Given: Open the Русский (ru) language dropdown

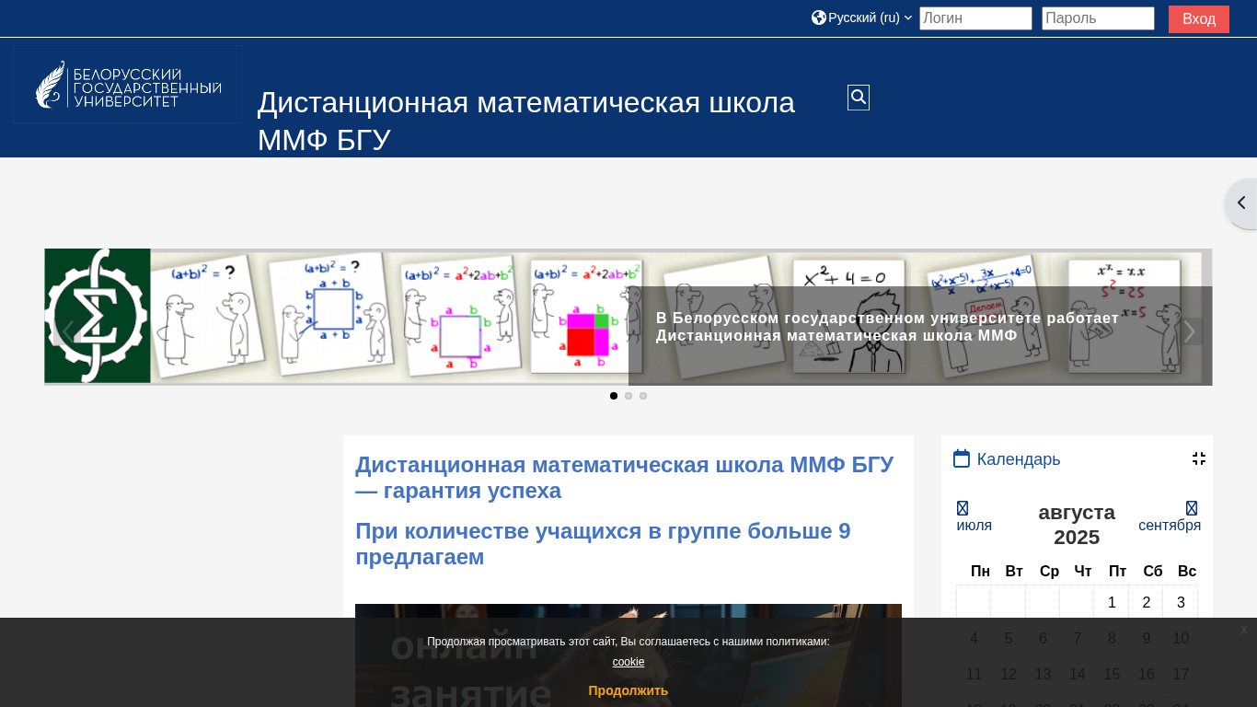Looking at the screenshot, I should [862, 17].
